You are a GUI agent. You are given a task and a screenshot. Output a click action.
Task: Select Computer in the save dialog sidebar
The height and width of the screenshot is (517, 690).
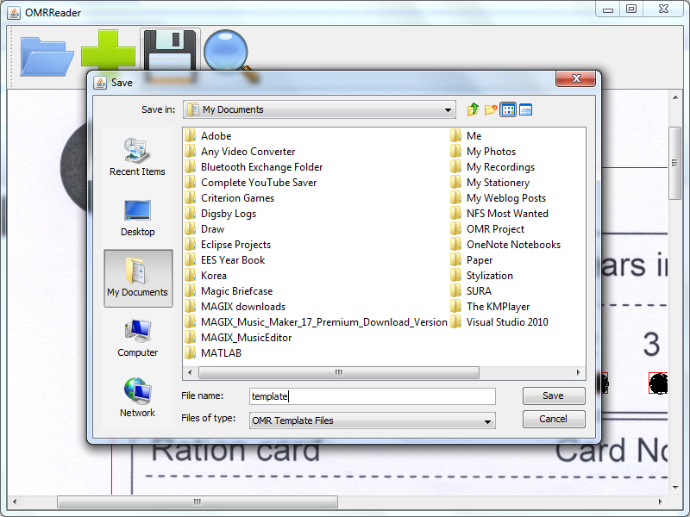pos(137,336)
